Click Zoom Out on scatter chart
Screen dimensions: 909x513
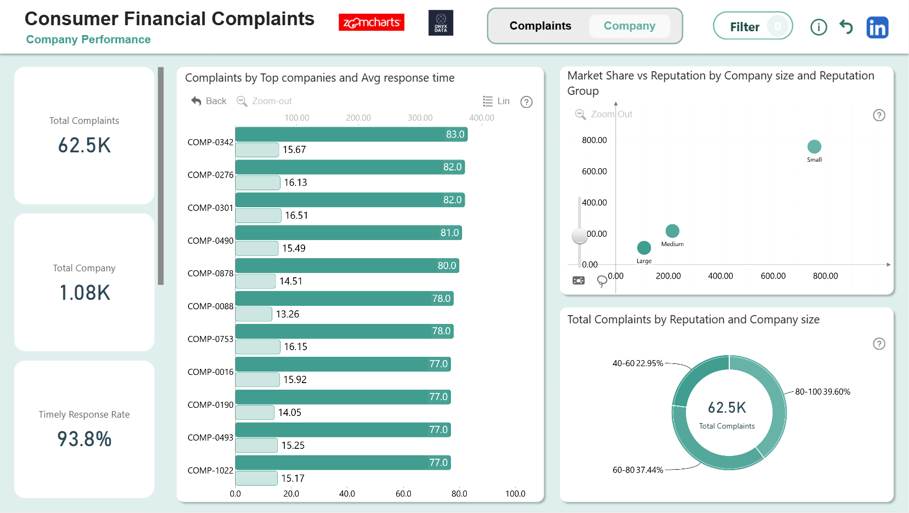pos(604,114)
